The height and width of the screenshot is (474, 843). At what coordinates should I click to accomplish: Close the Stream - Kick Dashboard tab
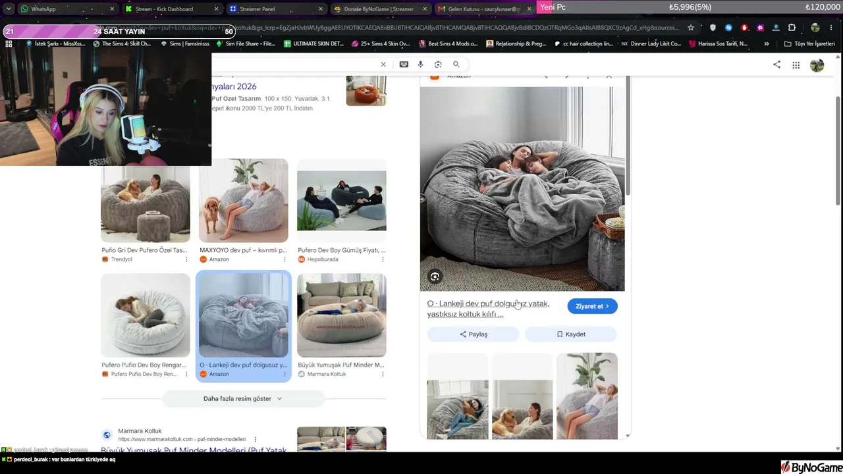(217, 9)
